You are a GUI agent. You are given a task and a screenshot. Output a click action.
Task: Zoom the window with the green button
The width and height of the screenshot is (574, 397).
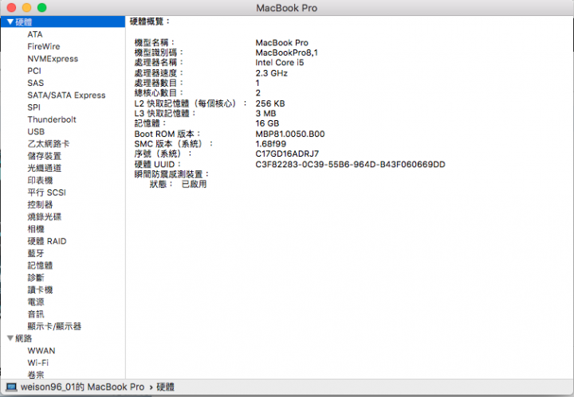(42, 7)
